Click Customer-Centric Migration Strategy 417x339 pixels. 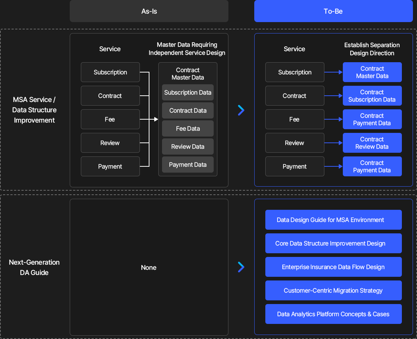point(334,291)
